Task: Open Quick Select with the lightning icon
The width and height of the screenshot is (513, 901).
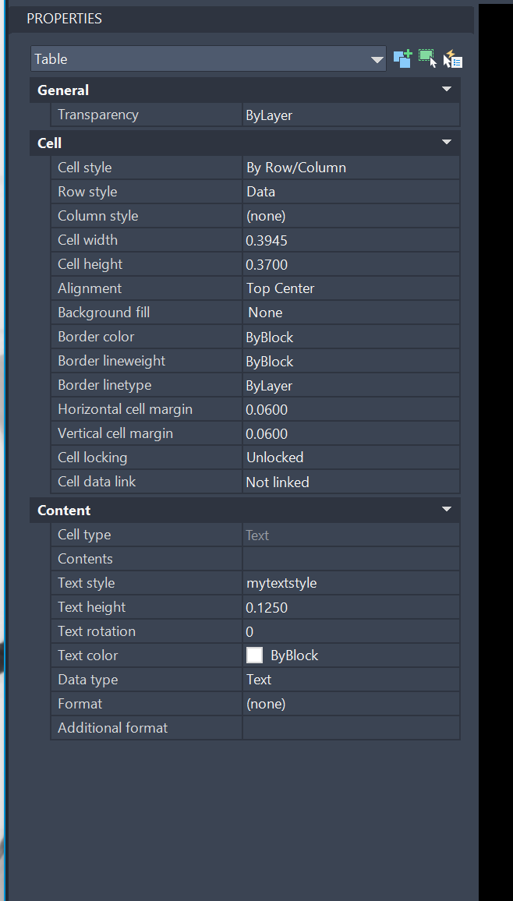Action: (453, 59)
